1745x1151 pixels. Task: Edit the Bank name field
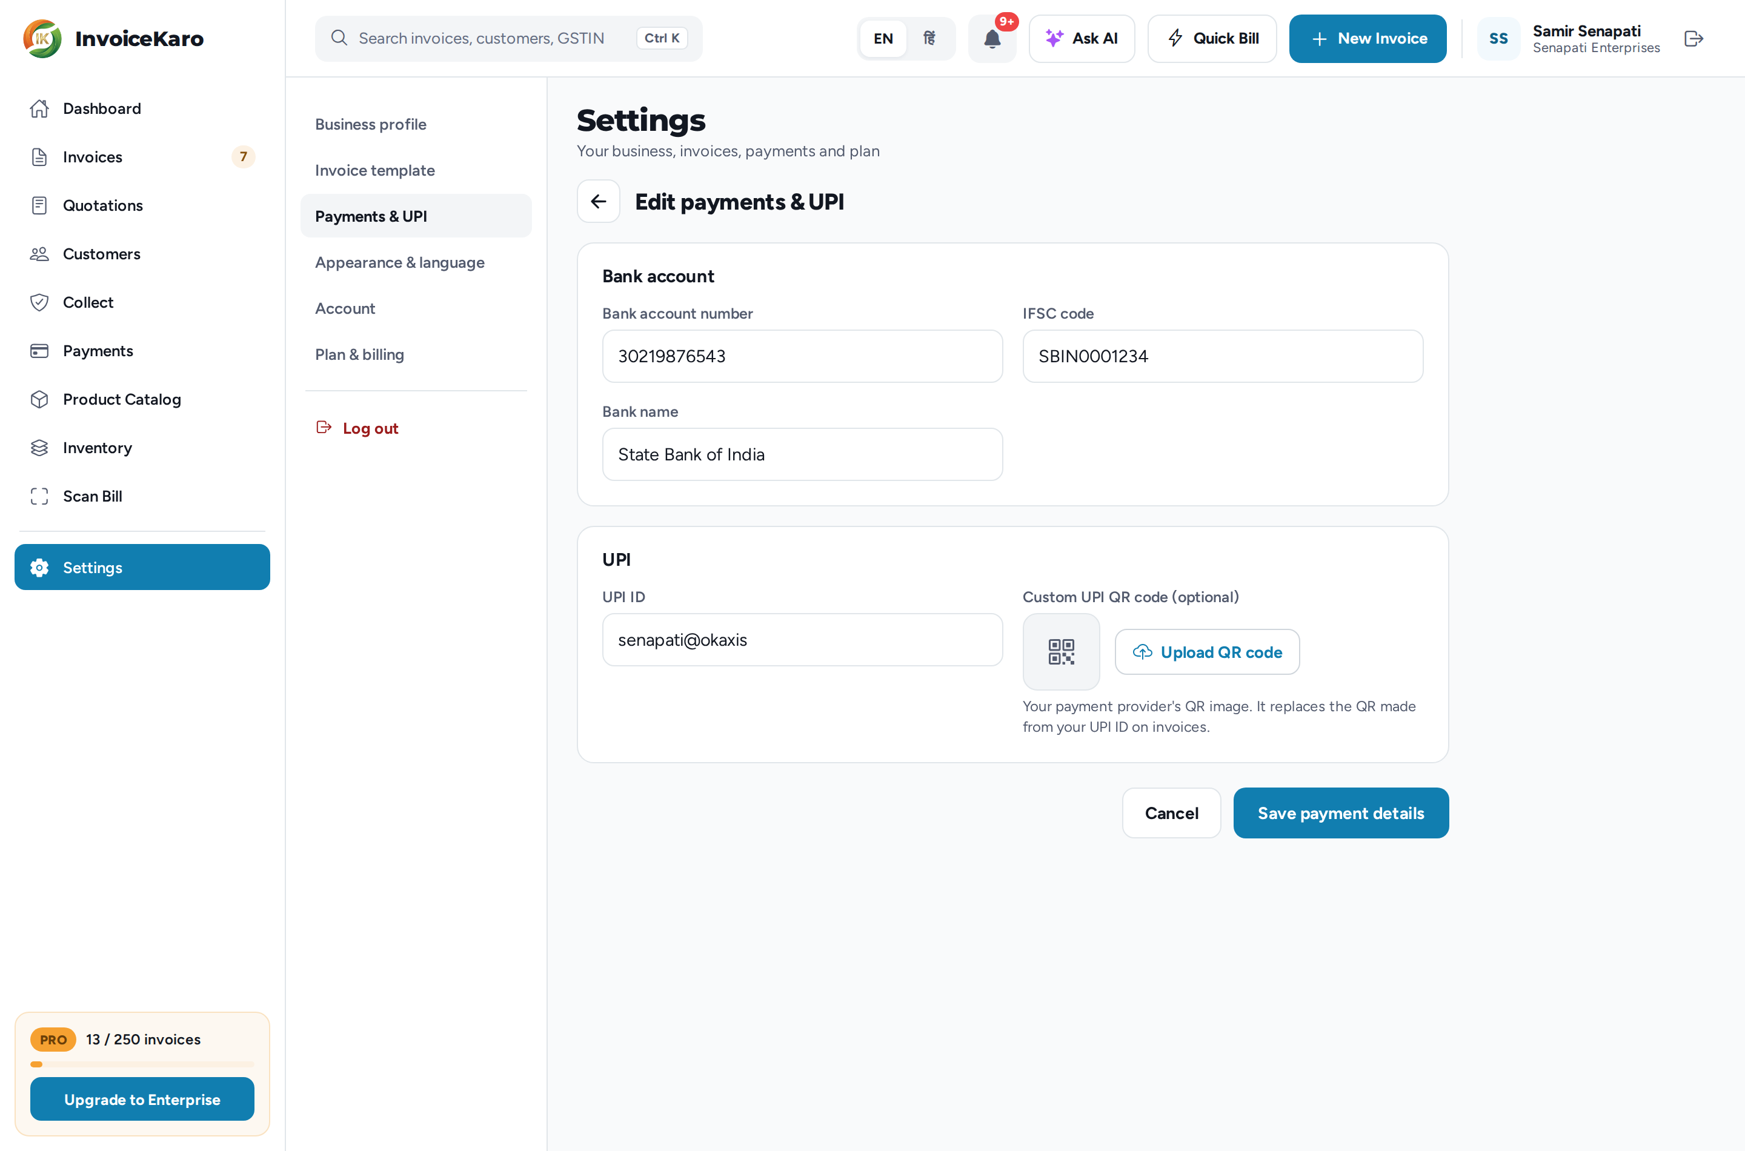802,454
